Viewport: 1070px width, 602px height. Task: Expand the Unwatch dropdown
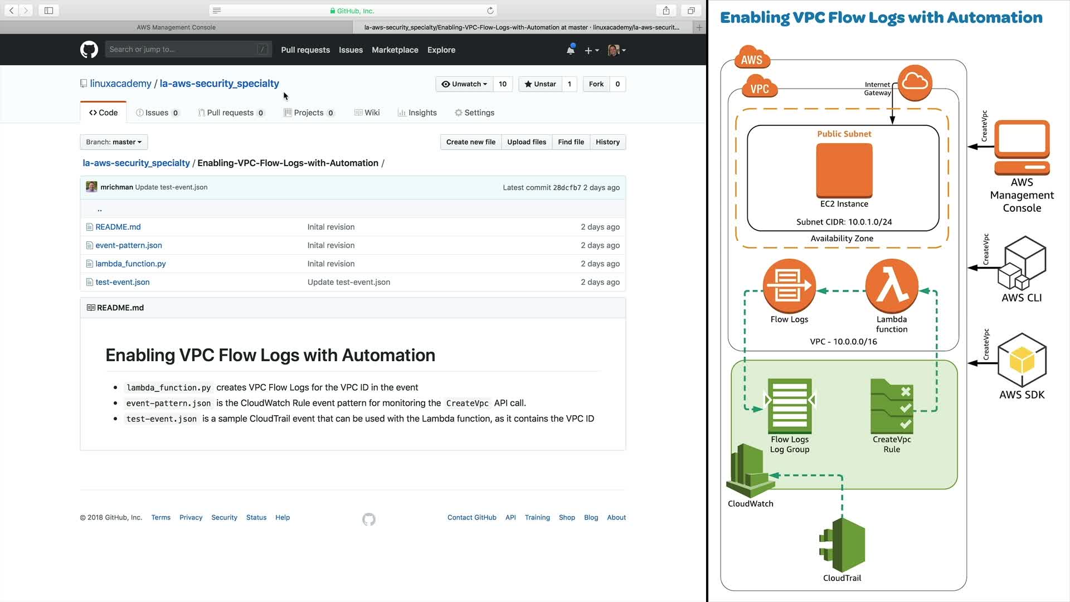pos(464,84)
